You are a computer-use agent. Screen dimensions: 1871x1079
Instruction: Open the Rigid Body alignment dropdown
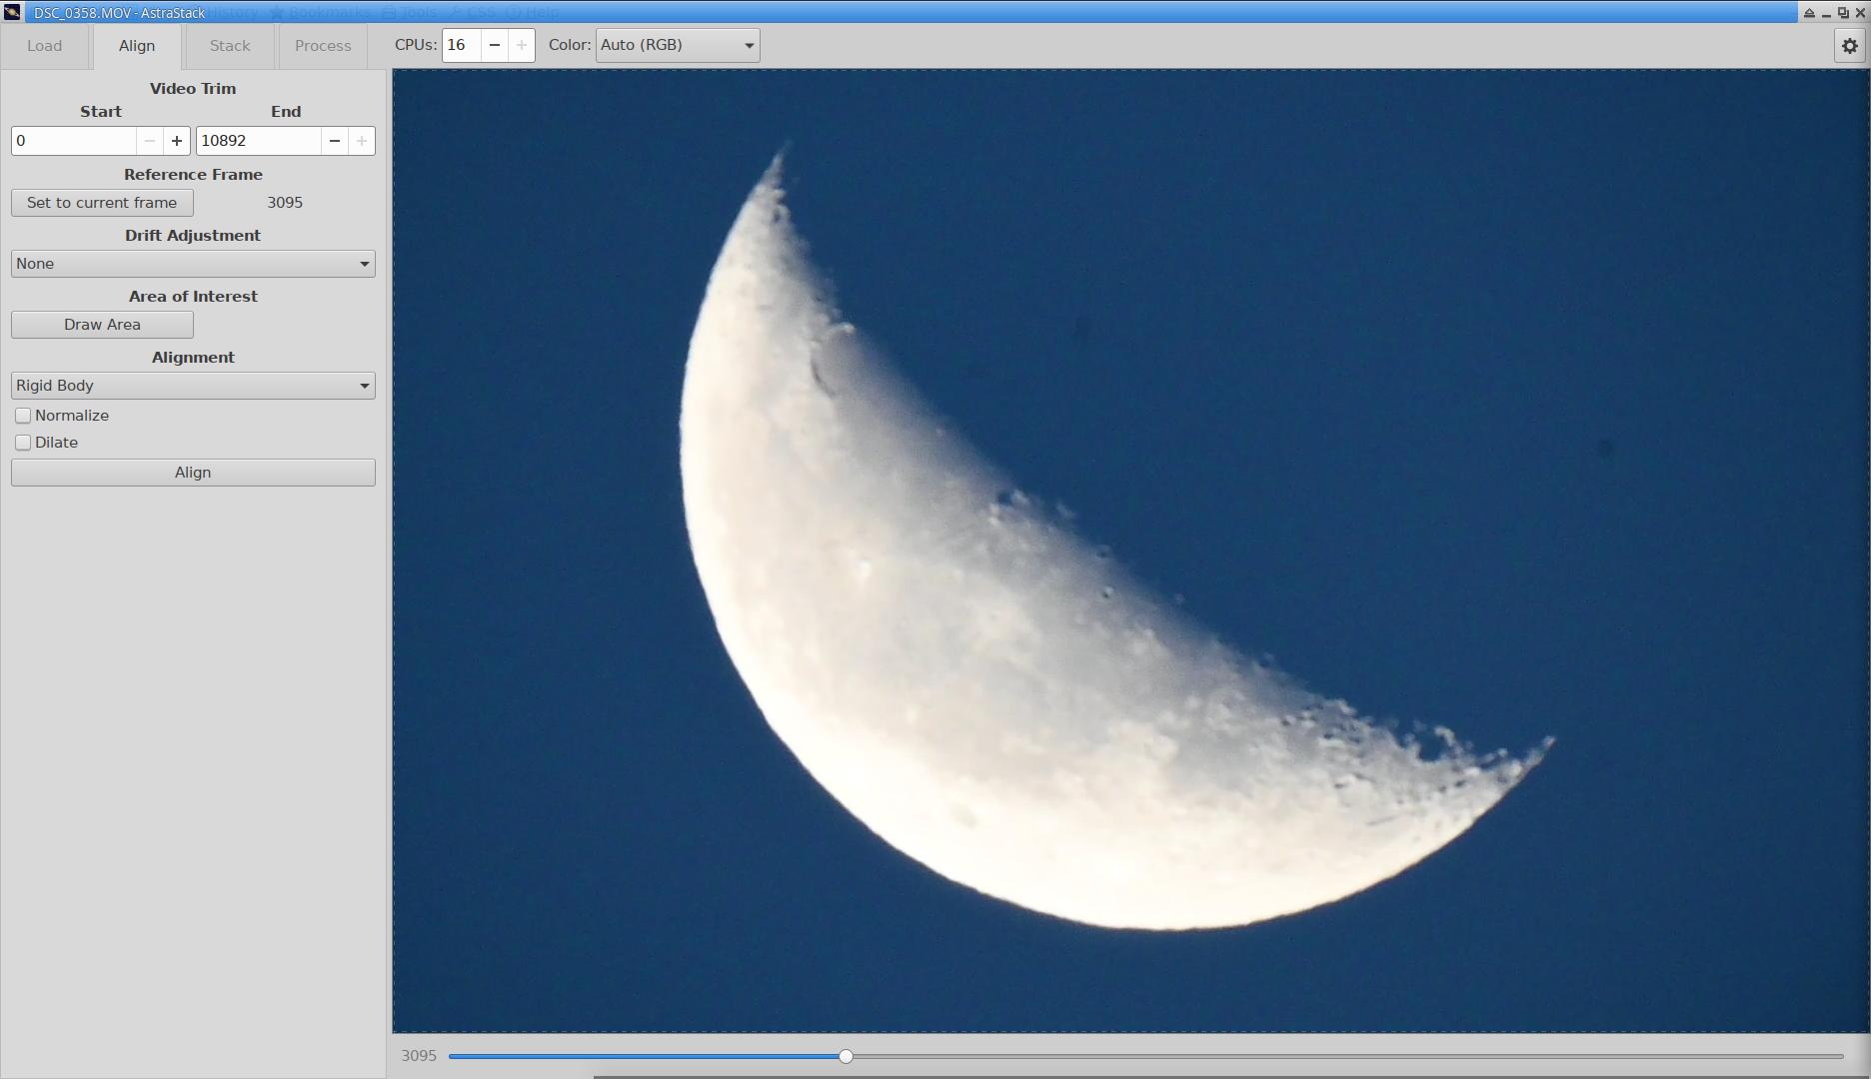193,386
